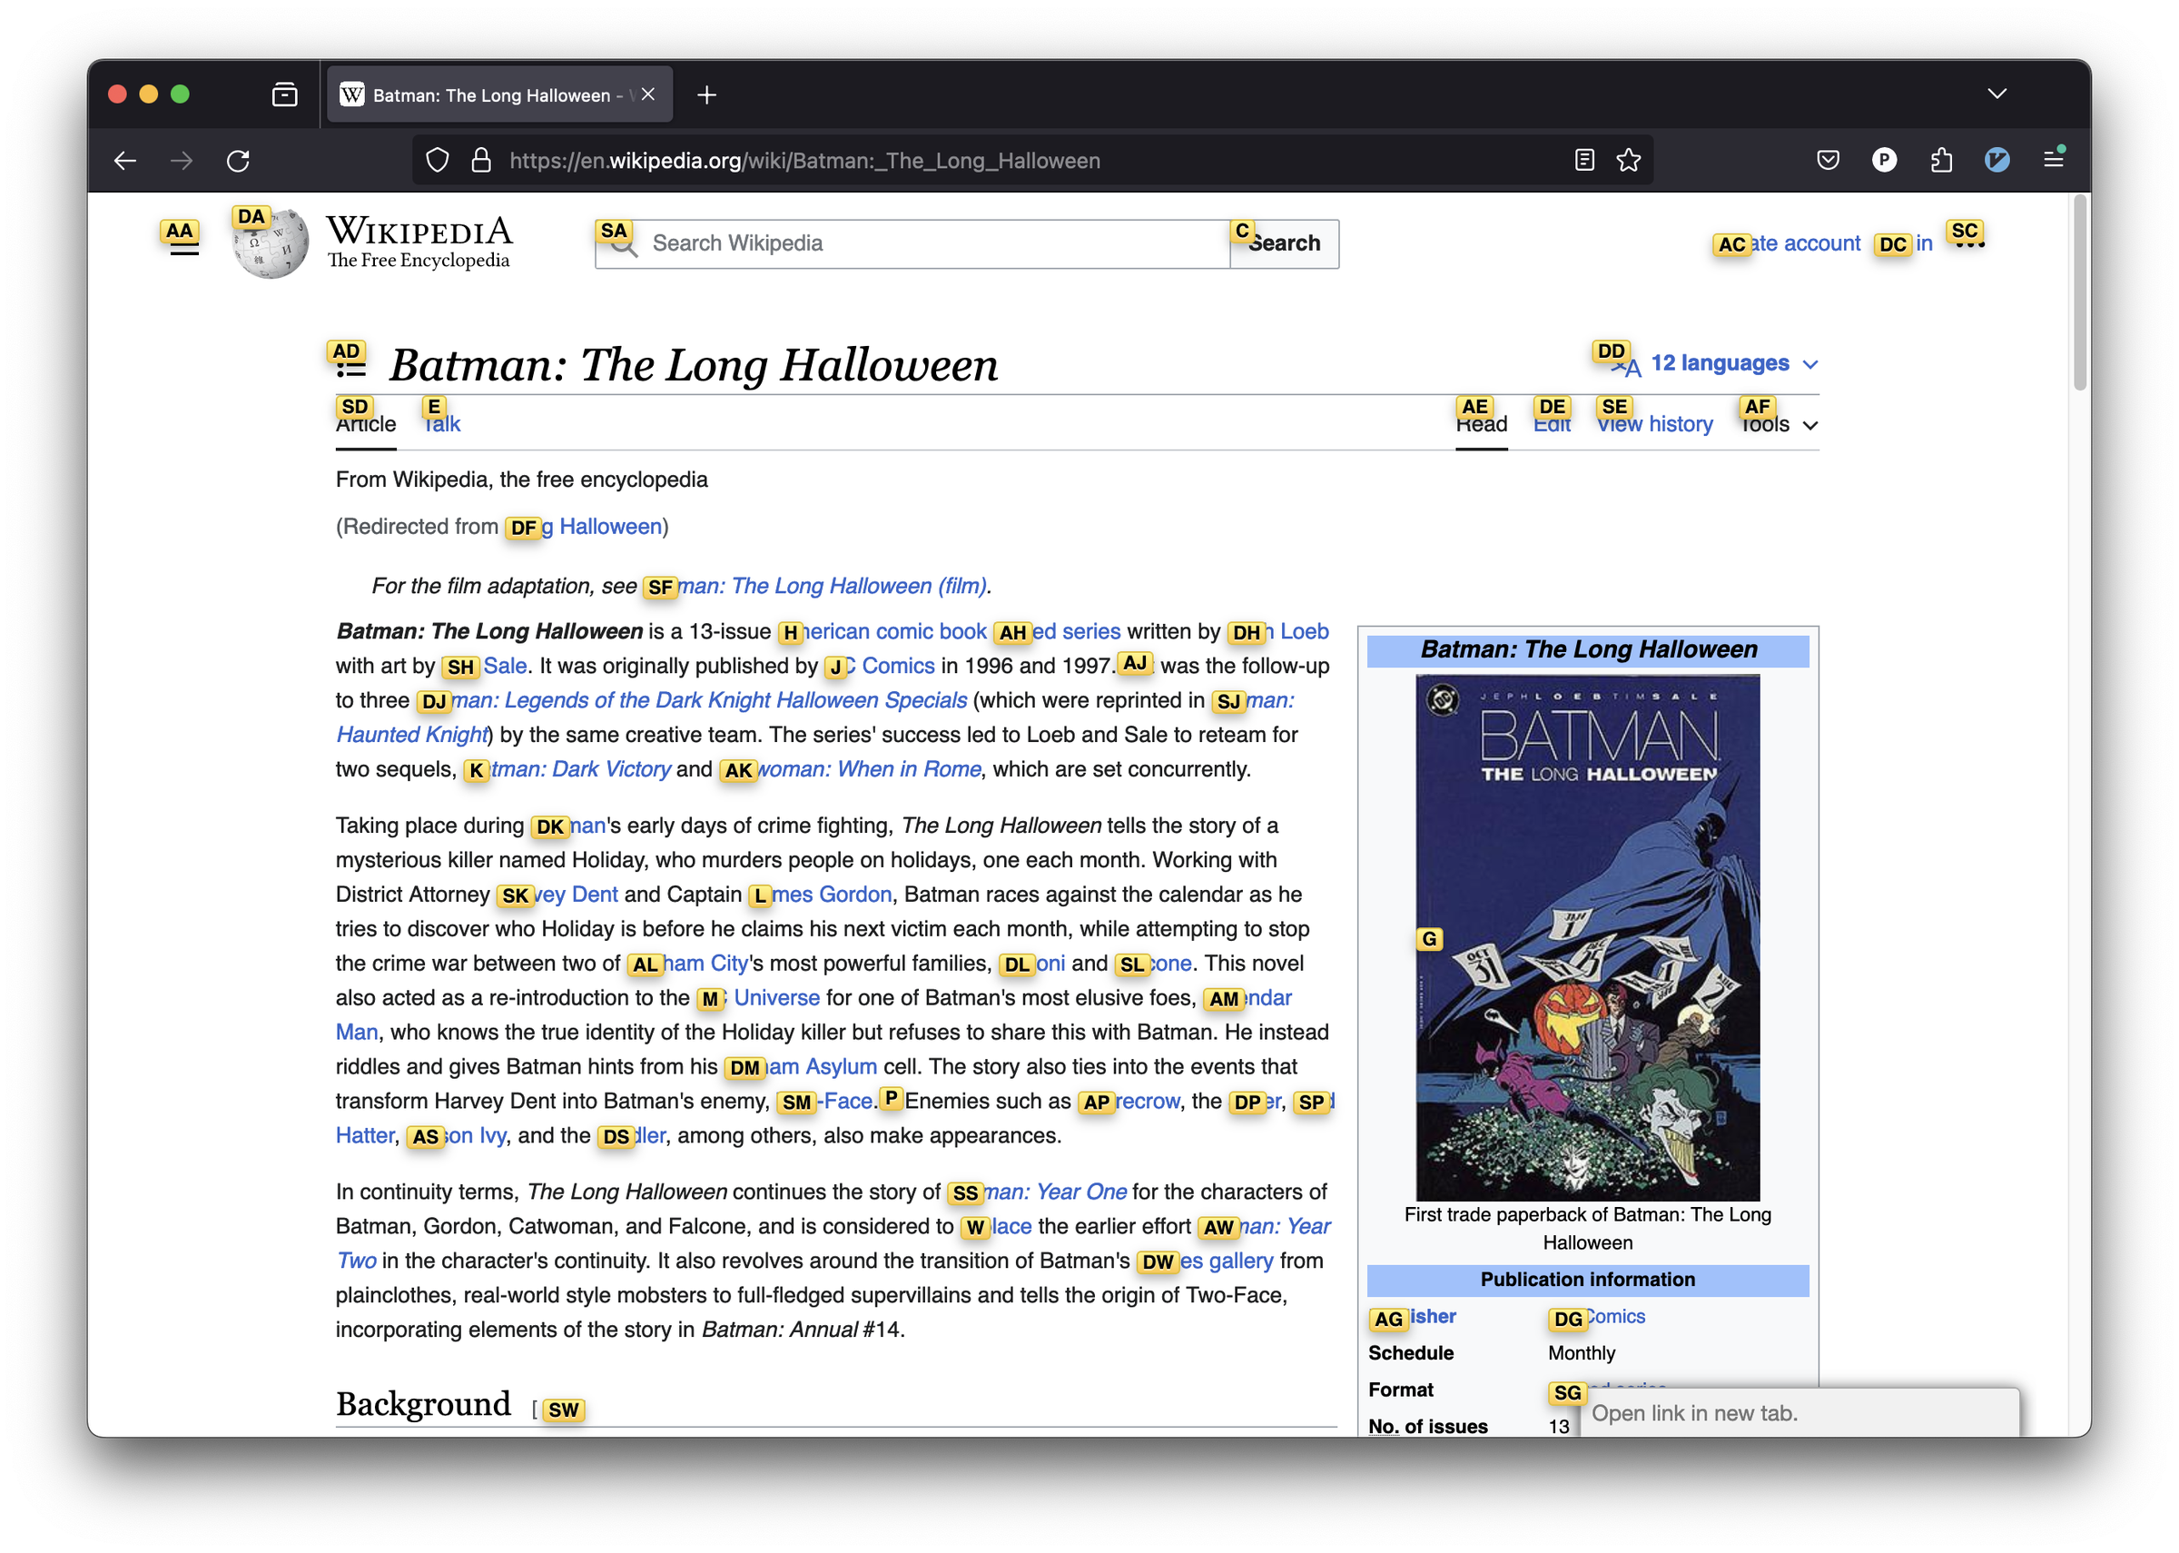Open the Firefox application menu
The width and height of the screenshot is (2179, 1553).
tap(2053, 160)
